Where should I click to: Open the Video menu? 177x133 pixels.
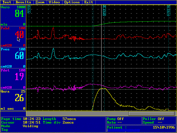point(54,2)
